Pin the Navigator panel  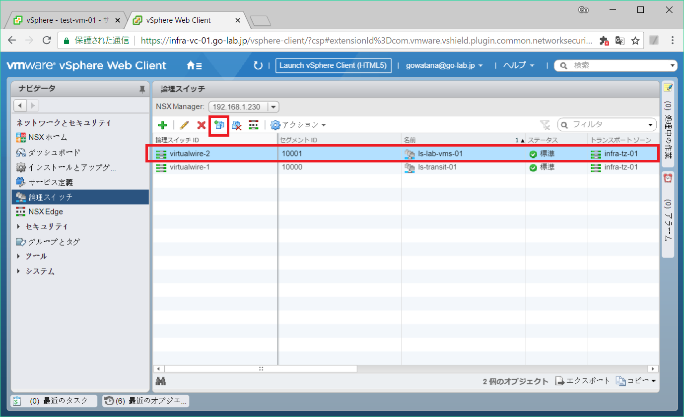pos(142,89)
